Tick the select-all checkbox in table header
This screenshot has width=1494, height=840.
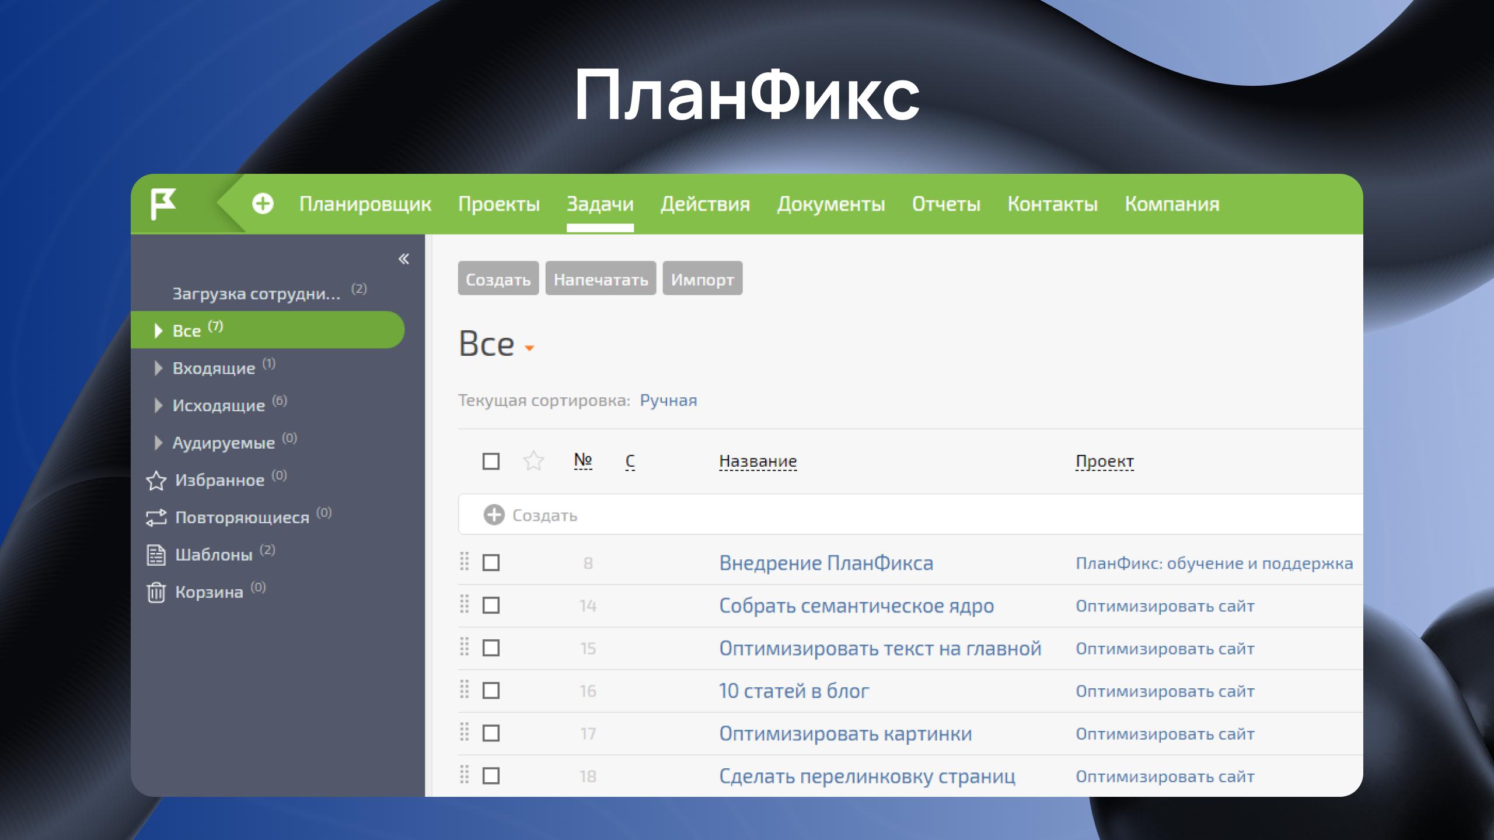(x=491, y=461)
